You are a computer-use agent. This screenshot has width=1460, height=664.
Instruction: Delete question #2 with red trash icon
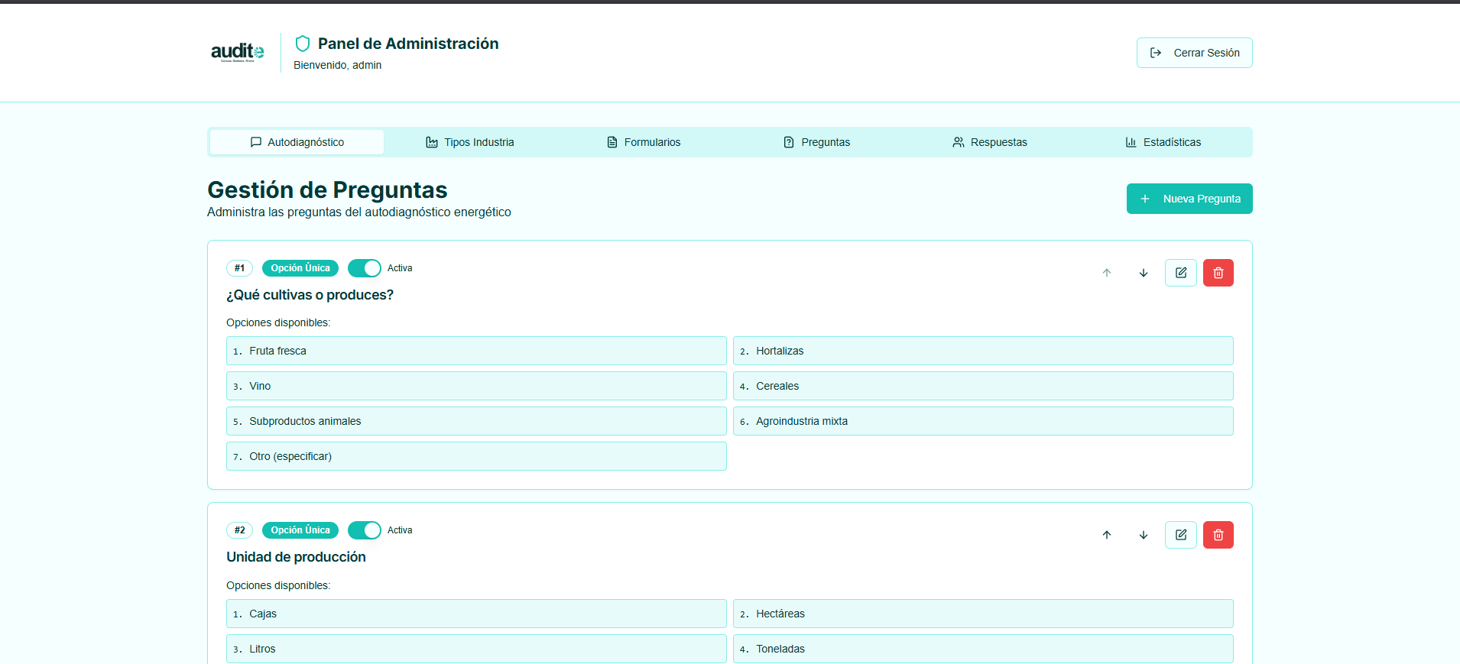pyautogui.click(x=1218, y=535)
